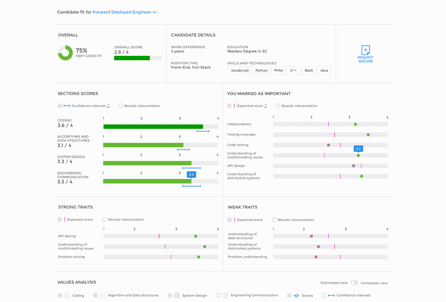Screen dimensions: 446x302
Task: Click the 'Masters Degree in SC' education text
Action: [x=247, y=51]
